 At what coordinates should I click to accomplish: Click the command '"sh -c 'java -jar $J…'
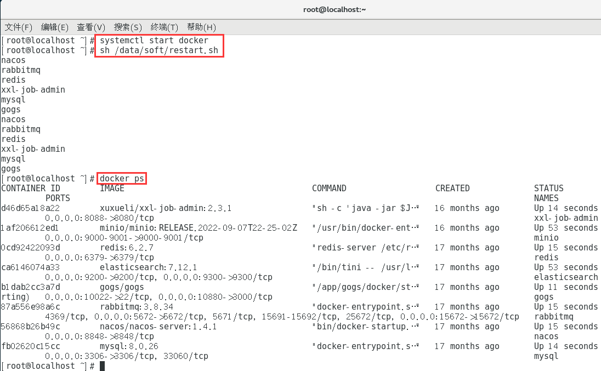365,208
